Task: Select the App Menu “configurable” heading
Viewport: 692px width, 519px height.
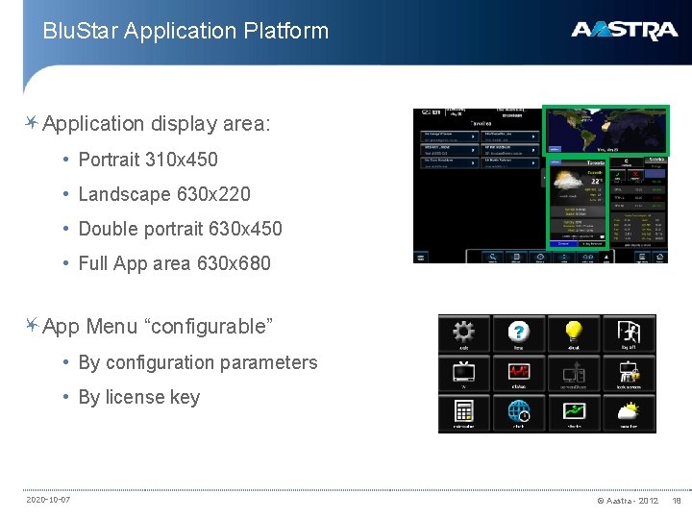Action: [158, 327]
